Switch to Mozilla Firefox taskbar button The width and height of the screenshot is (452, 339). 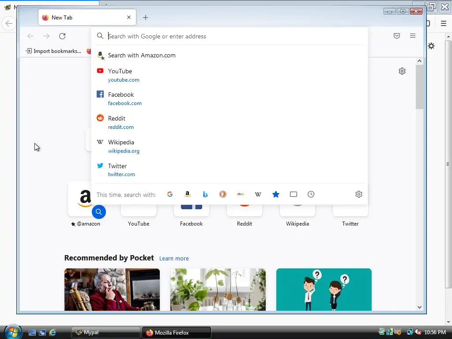pos(177,332)
